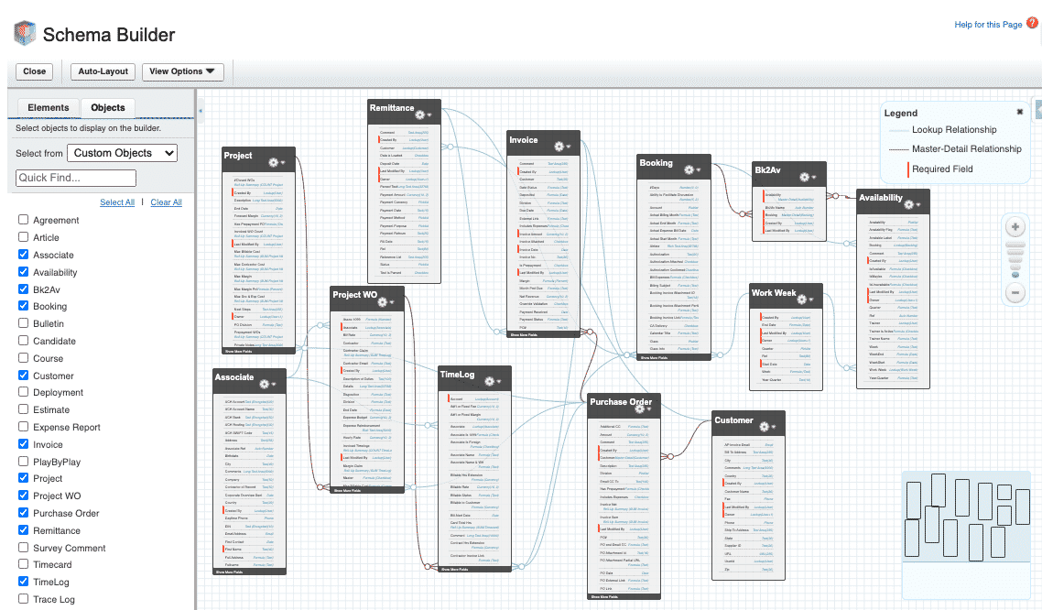Click the Customer object title bar
1042x610 pixels.
pos(748,422)
